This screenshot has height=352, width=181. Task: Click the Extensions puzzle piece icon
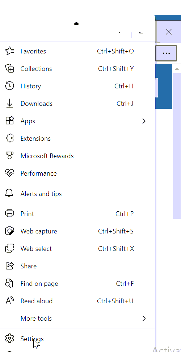coord(9,139)
